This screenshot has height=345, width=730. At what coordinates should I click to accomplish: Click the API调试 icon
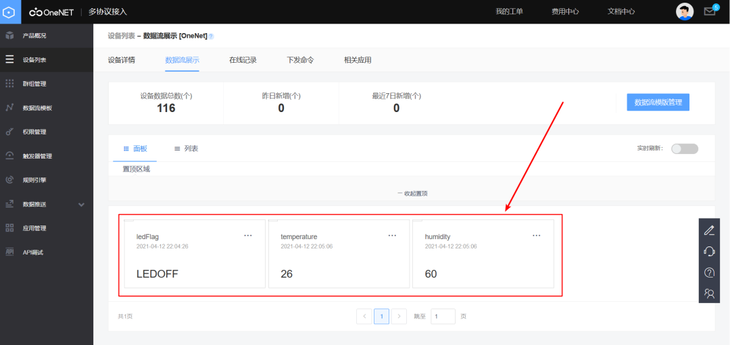click(9, 252)
